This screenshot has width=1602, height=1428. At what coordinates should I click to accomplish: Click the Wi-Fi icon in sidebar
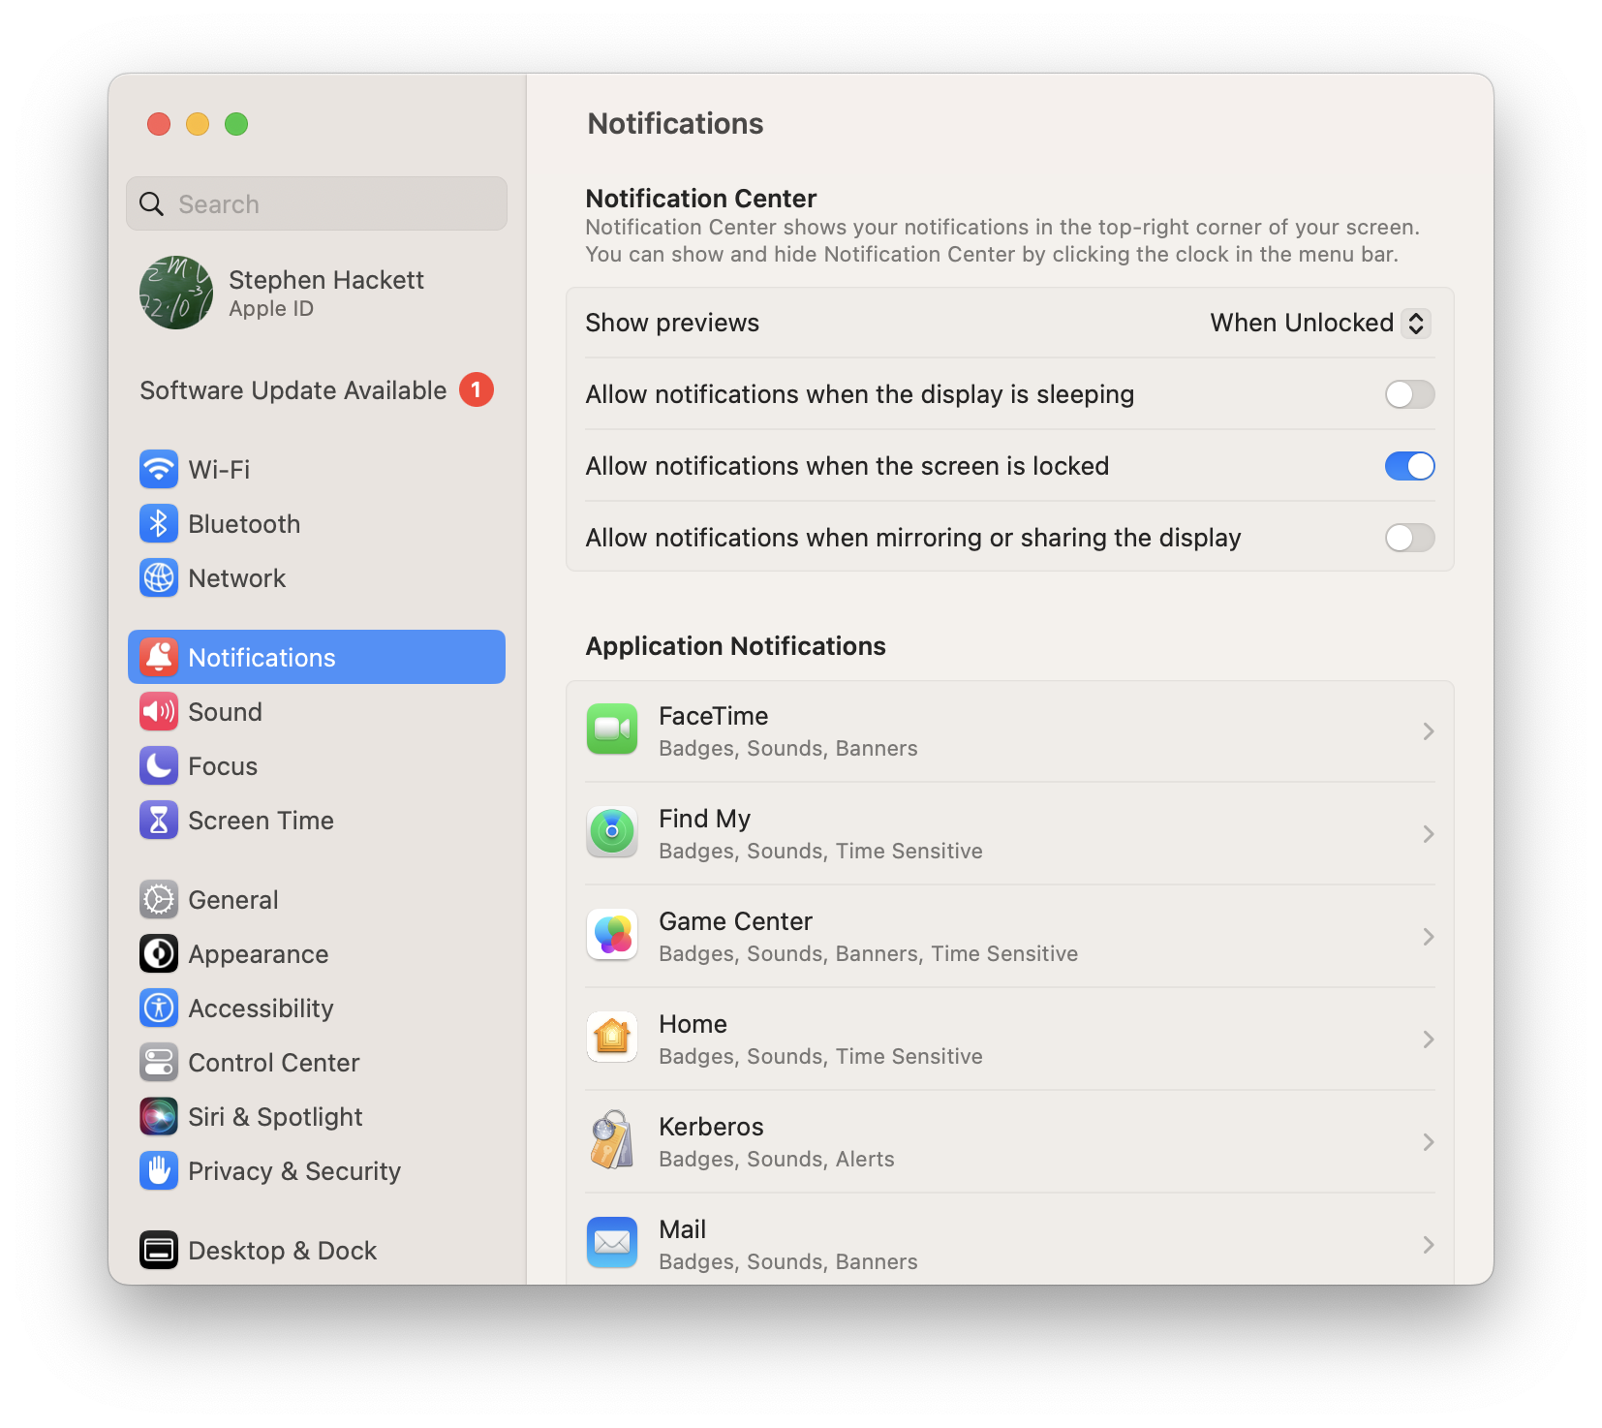159,470
